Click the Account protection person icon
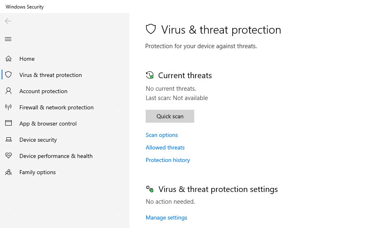This screenshot has width=380, height=228. pos(8,91)
